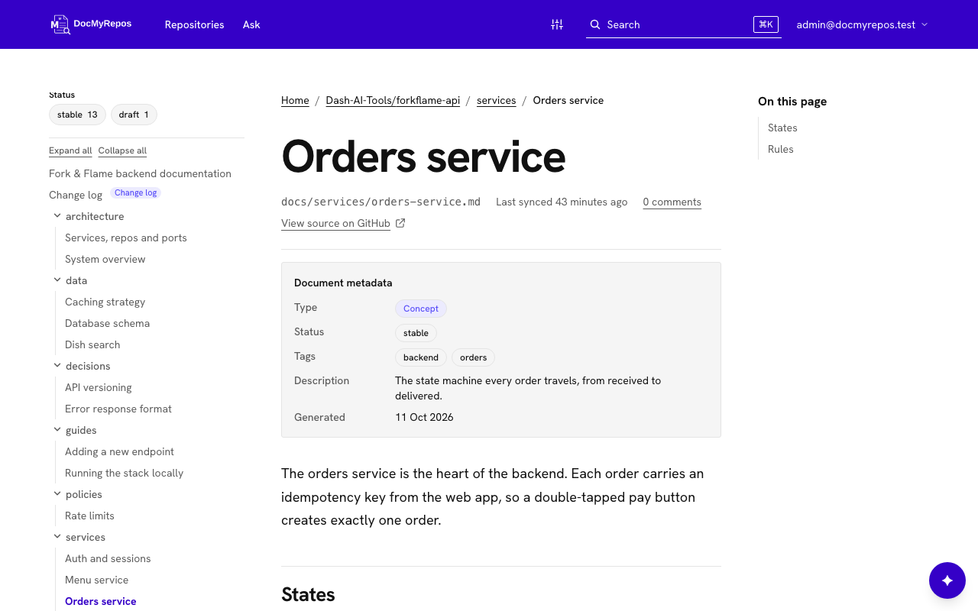Click the stable status badge in metadata
This screenshot has height=611, width=978.
click(416, 333)
